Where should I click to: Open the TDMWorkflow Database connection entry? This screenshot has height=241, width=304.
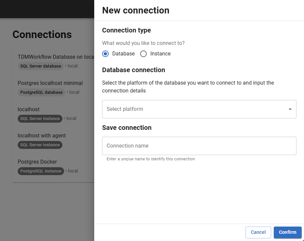click(56, 57)
